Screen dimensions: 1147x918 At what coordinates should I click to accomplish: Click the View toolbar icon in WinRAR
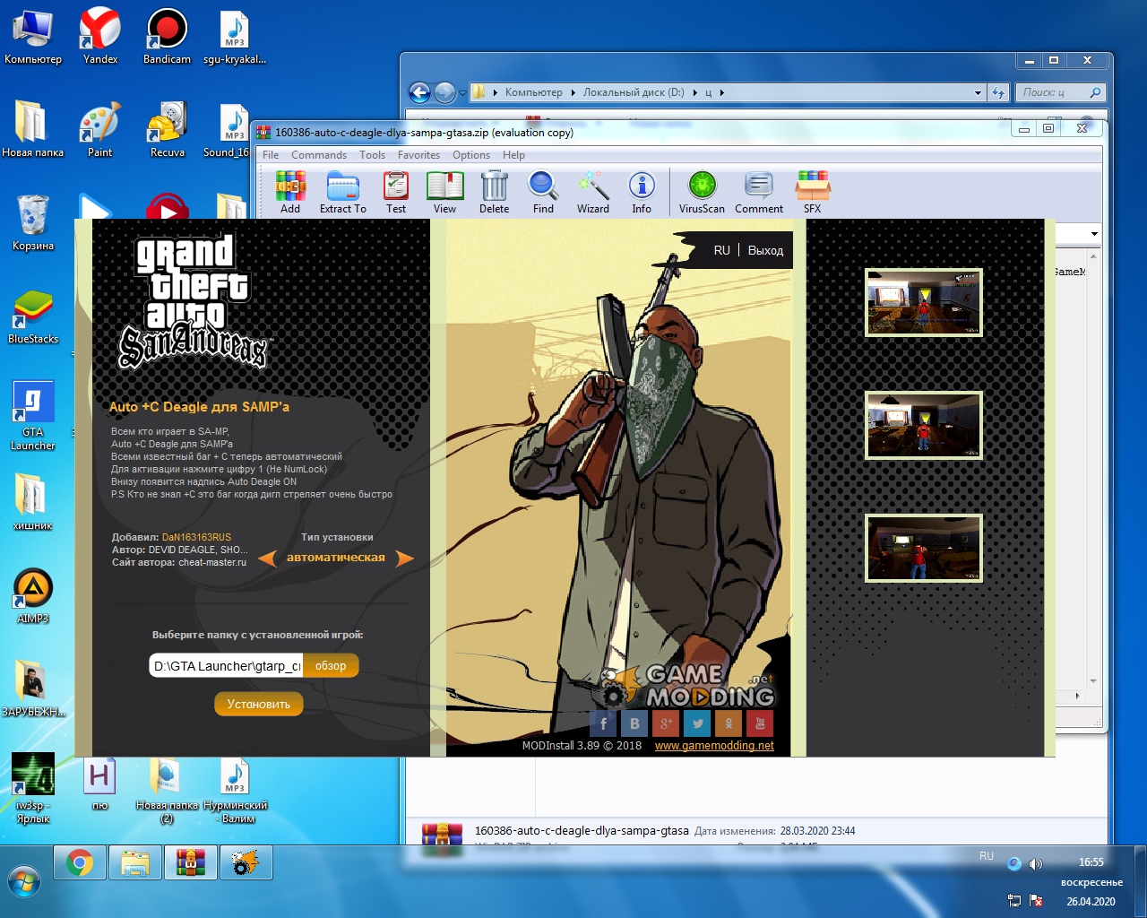pos(444,192)
